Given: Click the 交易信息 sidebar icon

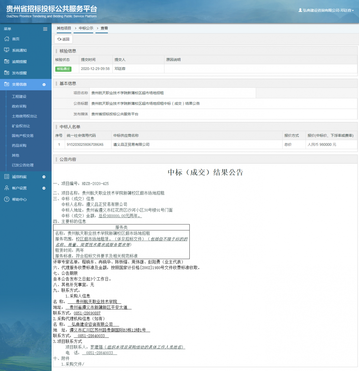Looking at the screenshot, I should click(x=7, y=84).
